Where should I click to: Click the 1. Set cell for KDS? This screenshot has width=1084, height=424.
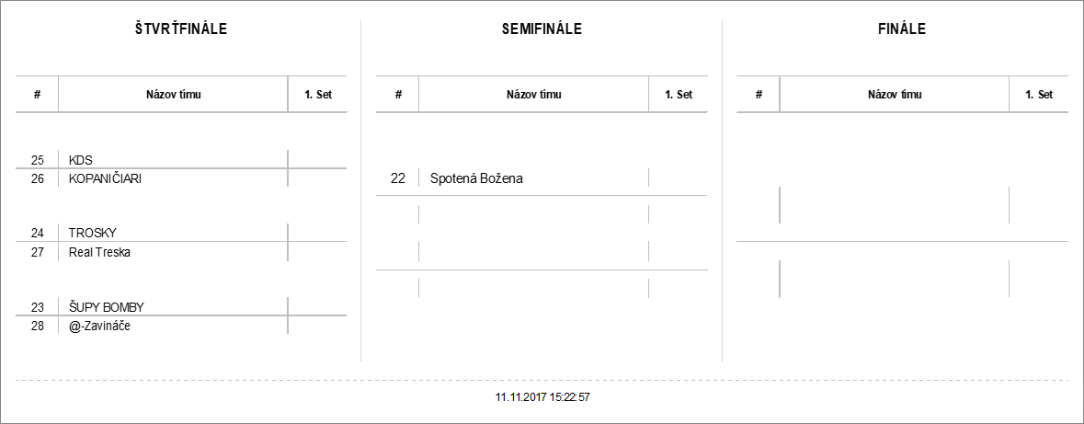(317, 160)
